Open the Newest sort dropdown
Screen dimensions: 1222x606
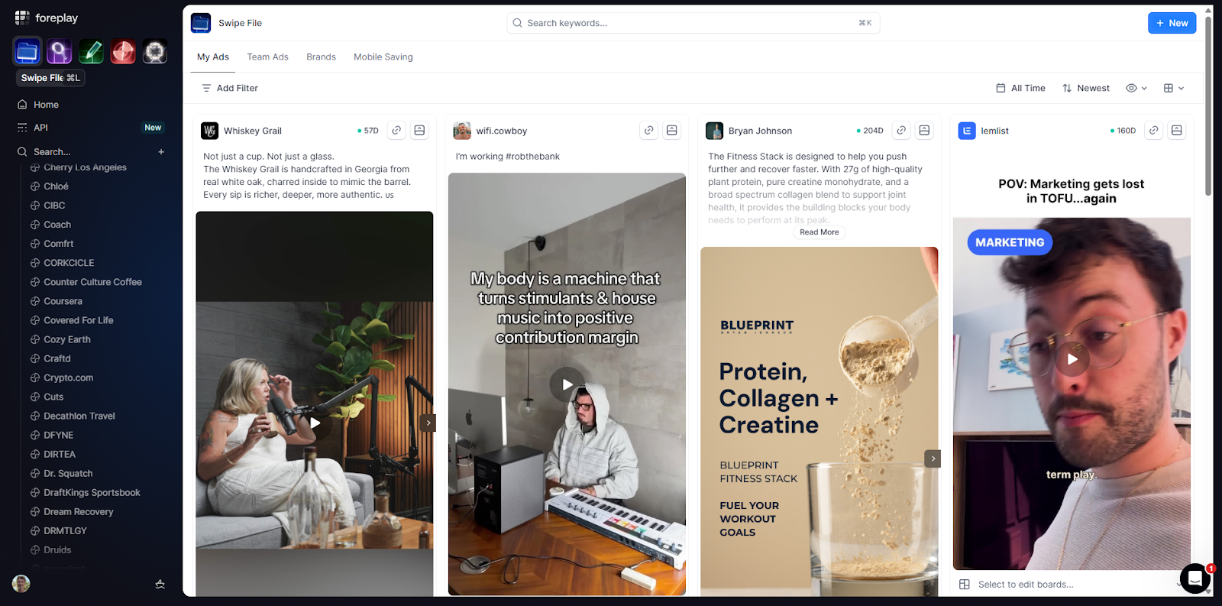(x=1086, y=88)
